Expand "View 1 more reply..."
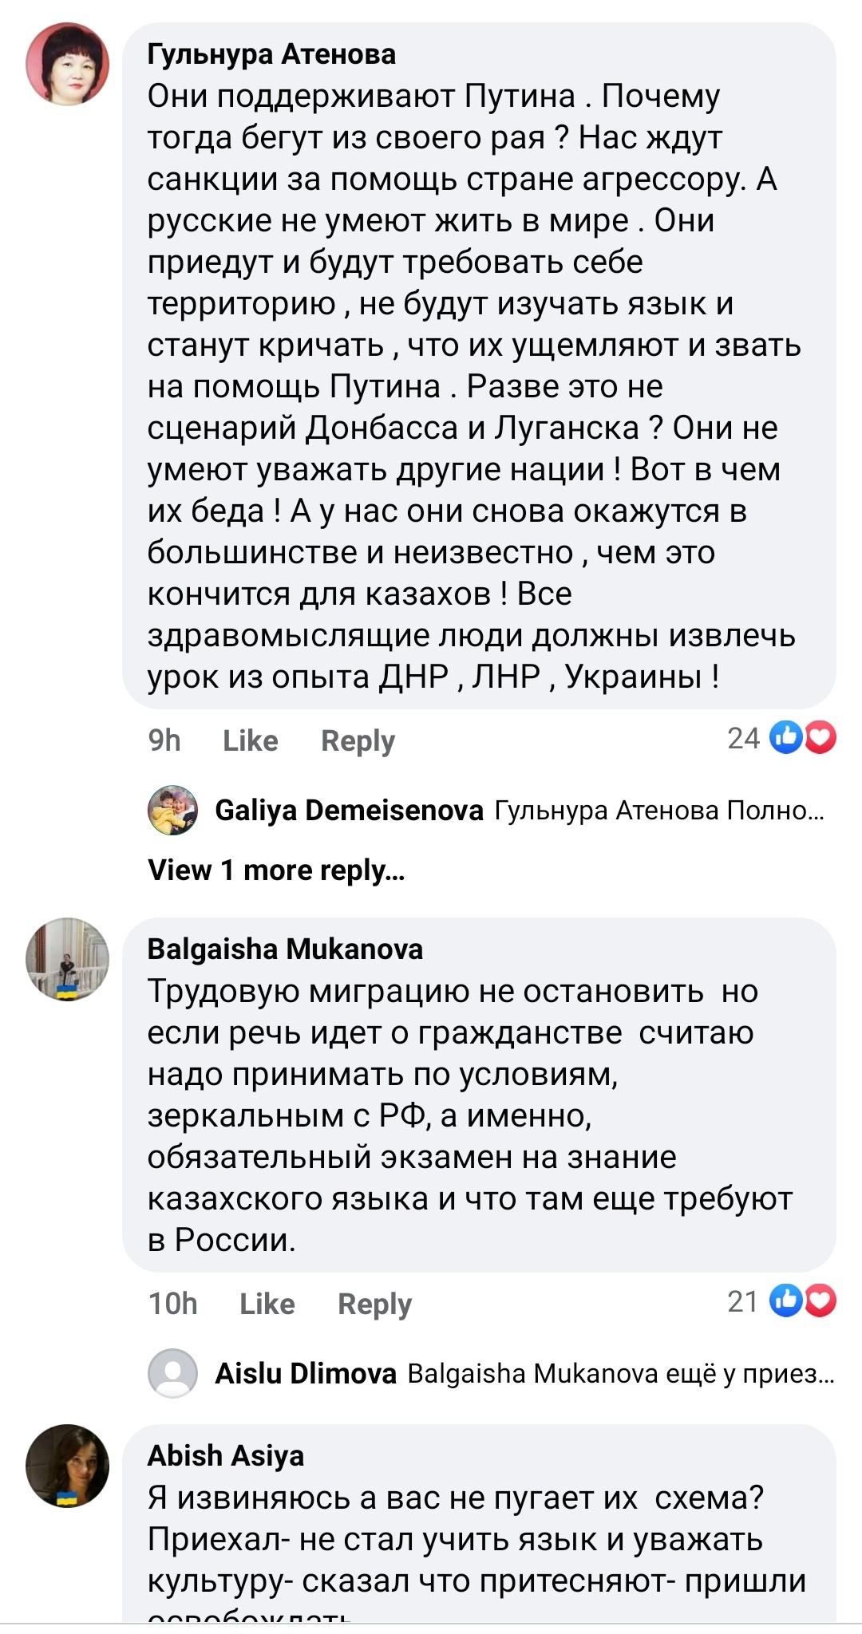 (x=276, y=870)
